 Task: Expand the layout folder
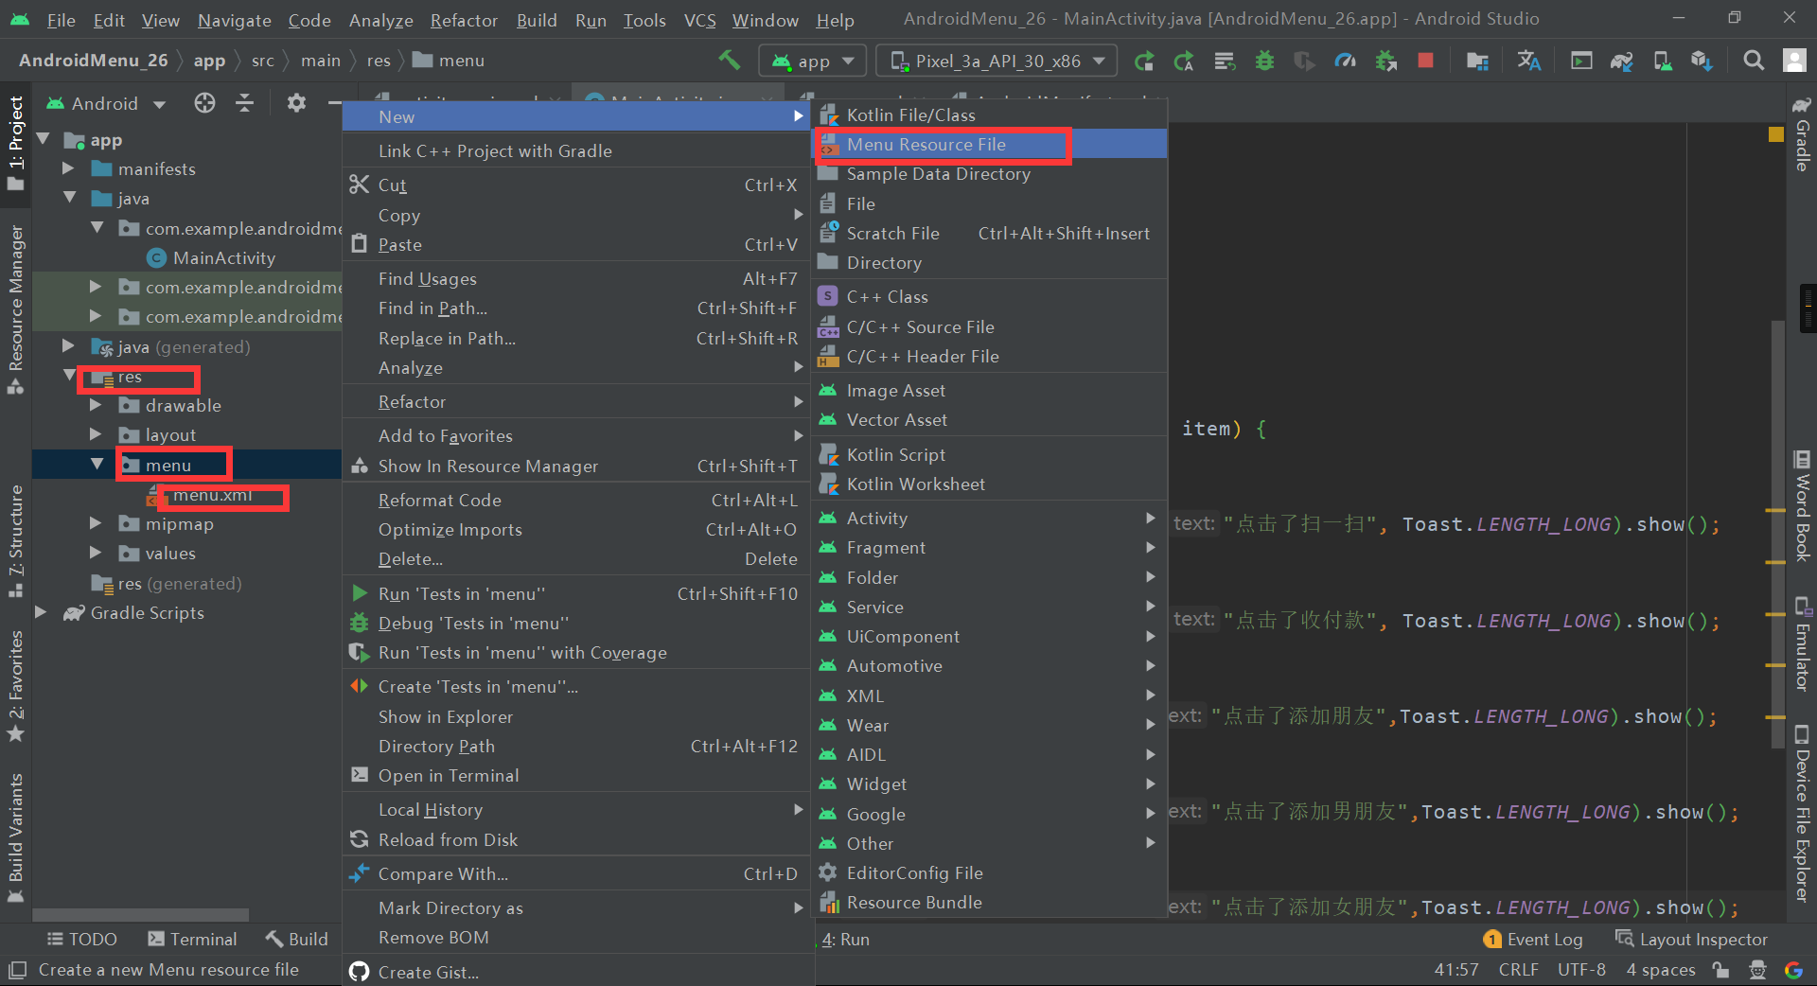pos(96,434)
